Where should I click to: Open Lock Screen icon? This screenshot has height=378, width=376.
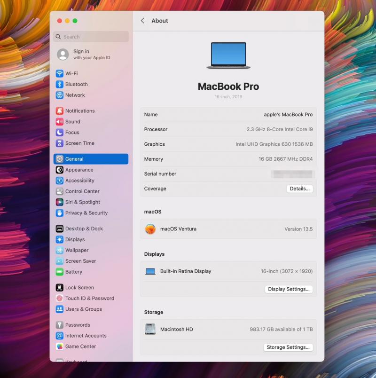[60, 288]
